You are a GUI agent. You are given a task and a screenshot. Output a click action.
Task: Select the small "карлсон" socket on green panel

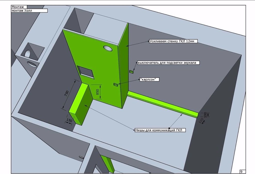pyautogui.click(x=116, y=85)
